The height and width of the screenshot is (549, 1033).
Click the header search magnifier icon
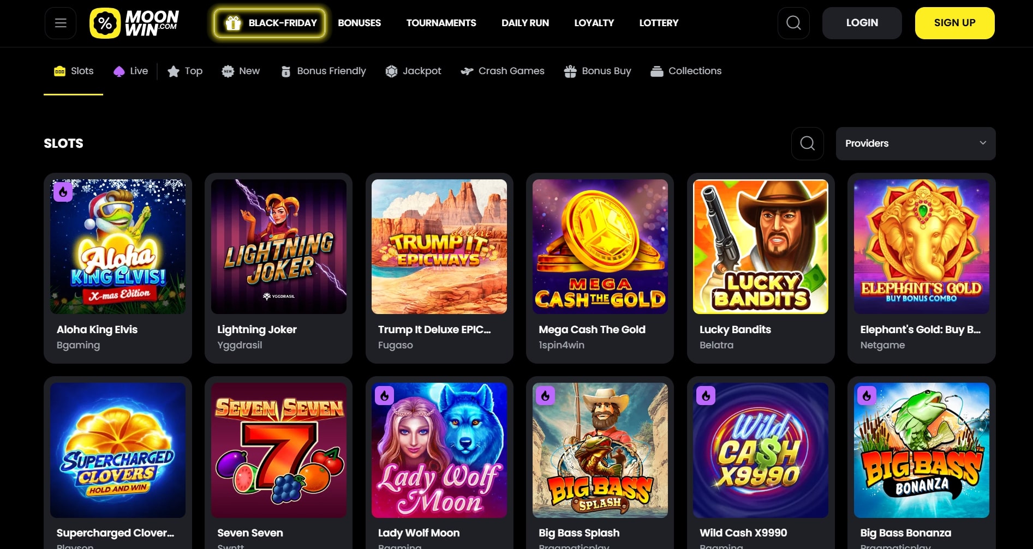pyautogui.click(x=793, y=23)
